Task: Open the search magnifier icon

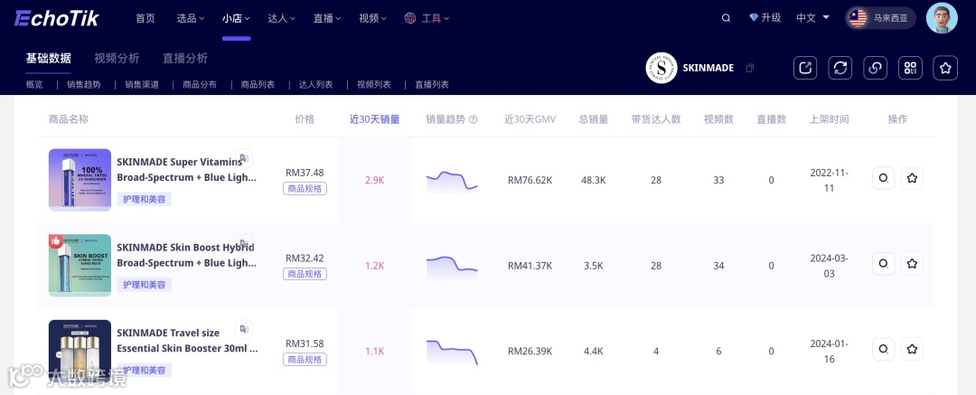Action: [726, 18]
